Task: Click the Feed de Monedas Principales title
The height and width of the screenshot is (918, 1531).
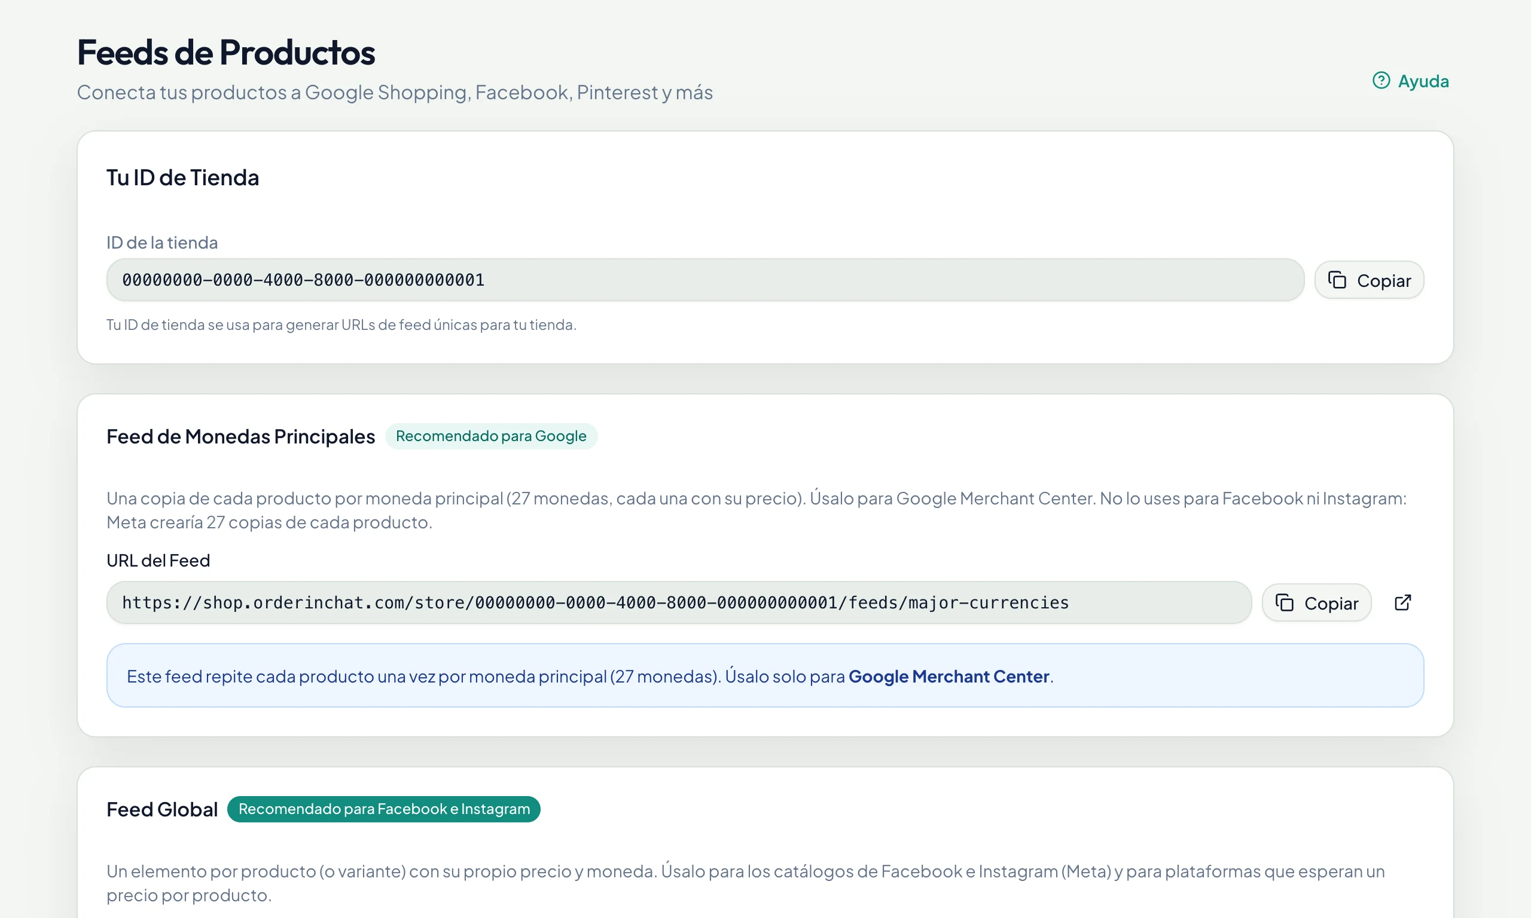Action: click(x=241, y=437)
